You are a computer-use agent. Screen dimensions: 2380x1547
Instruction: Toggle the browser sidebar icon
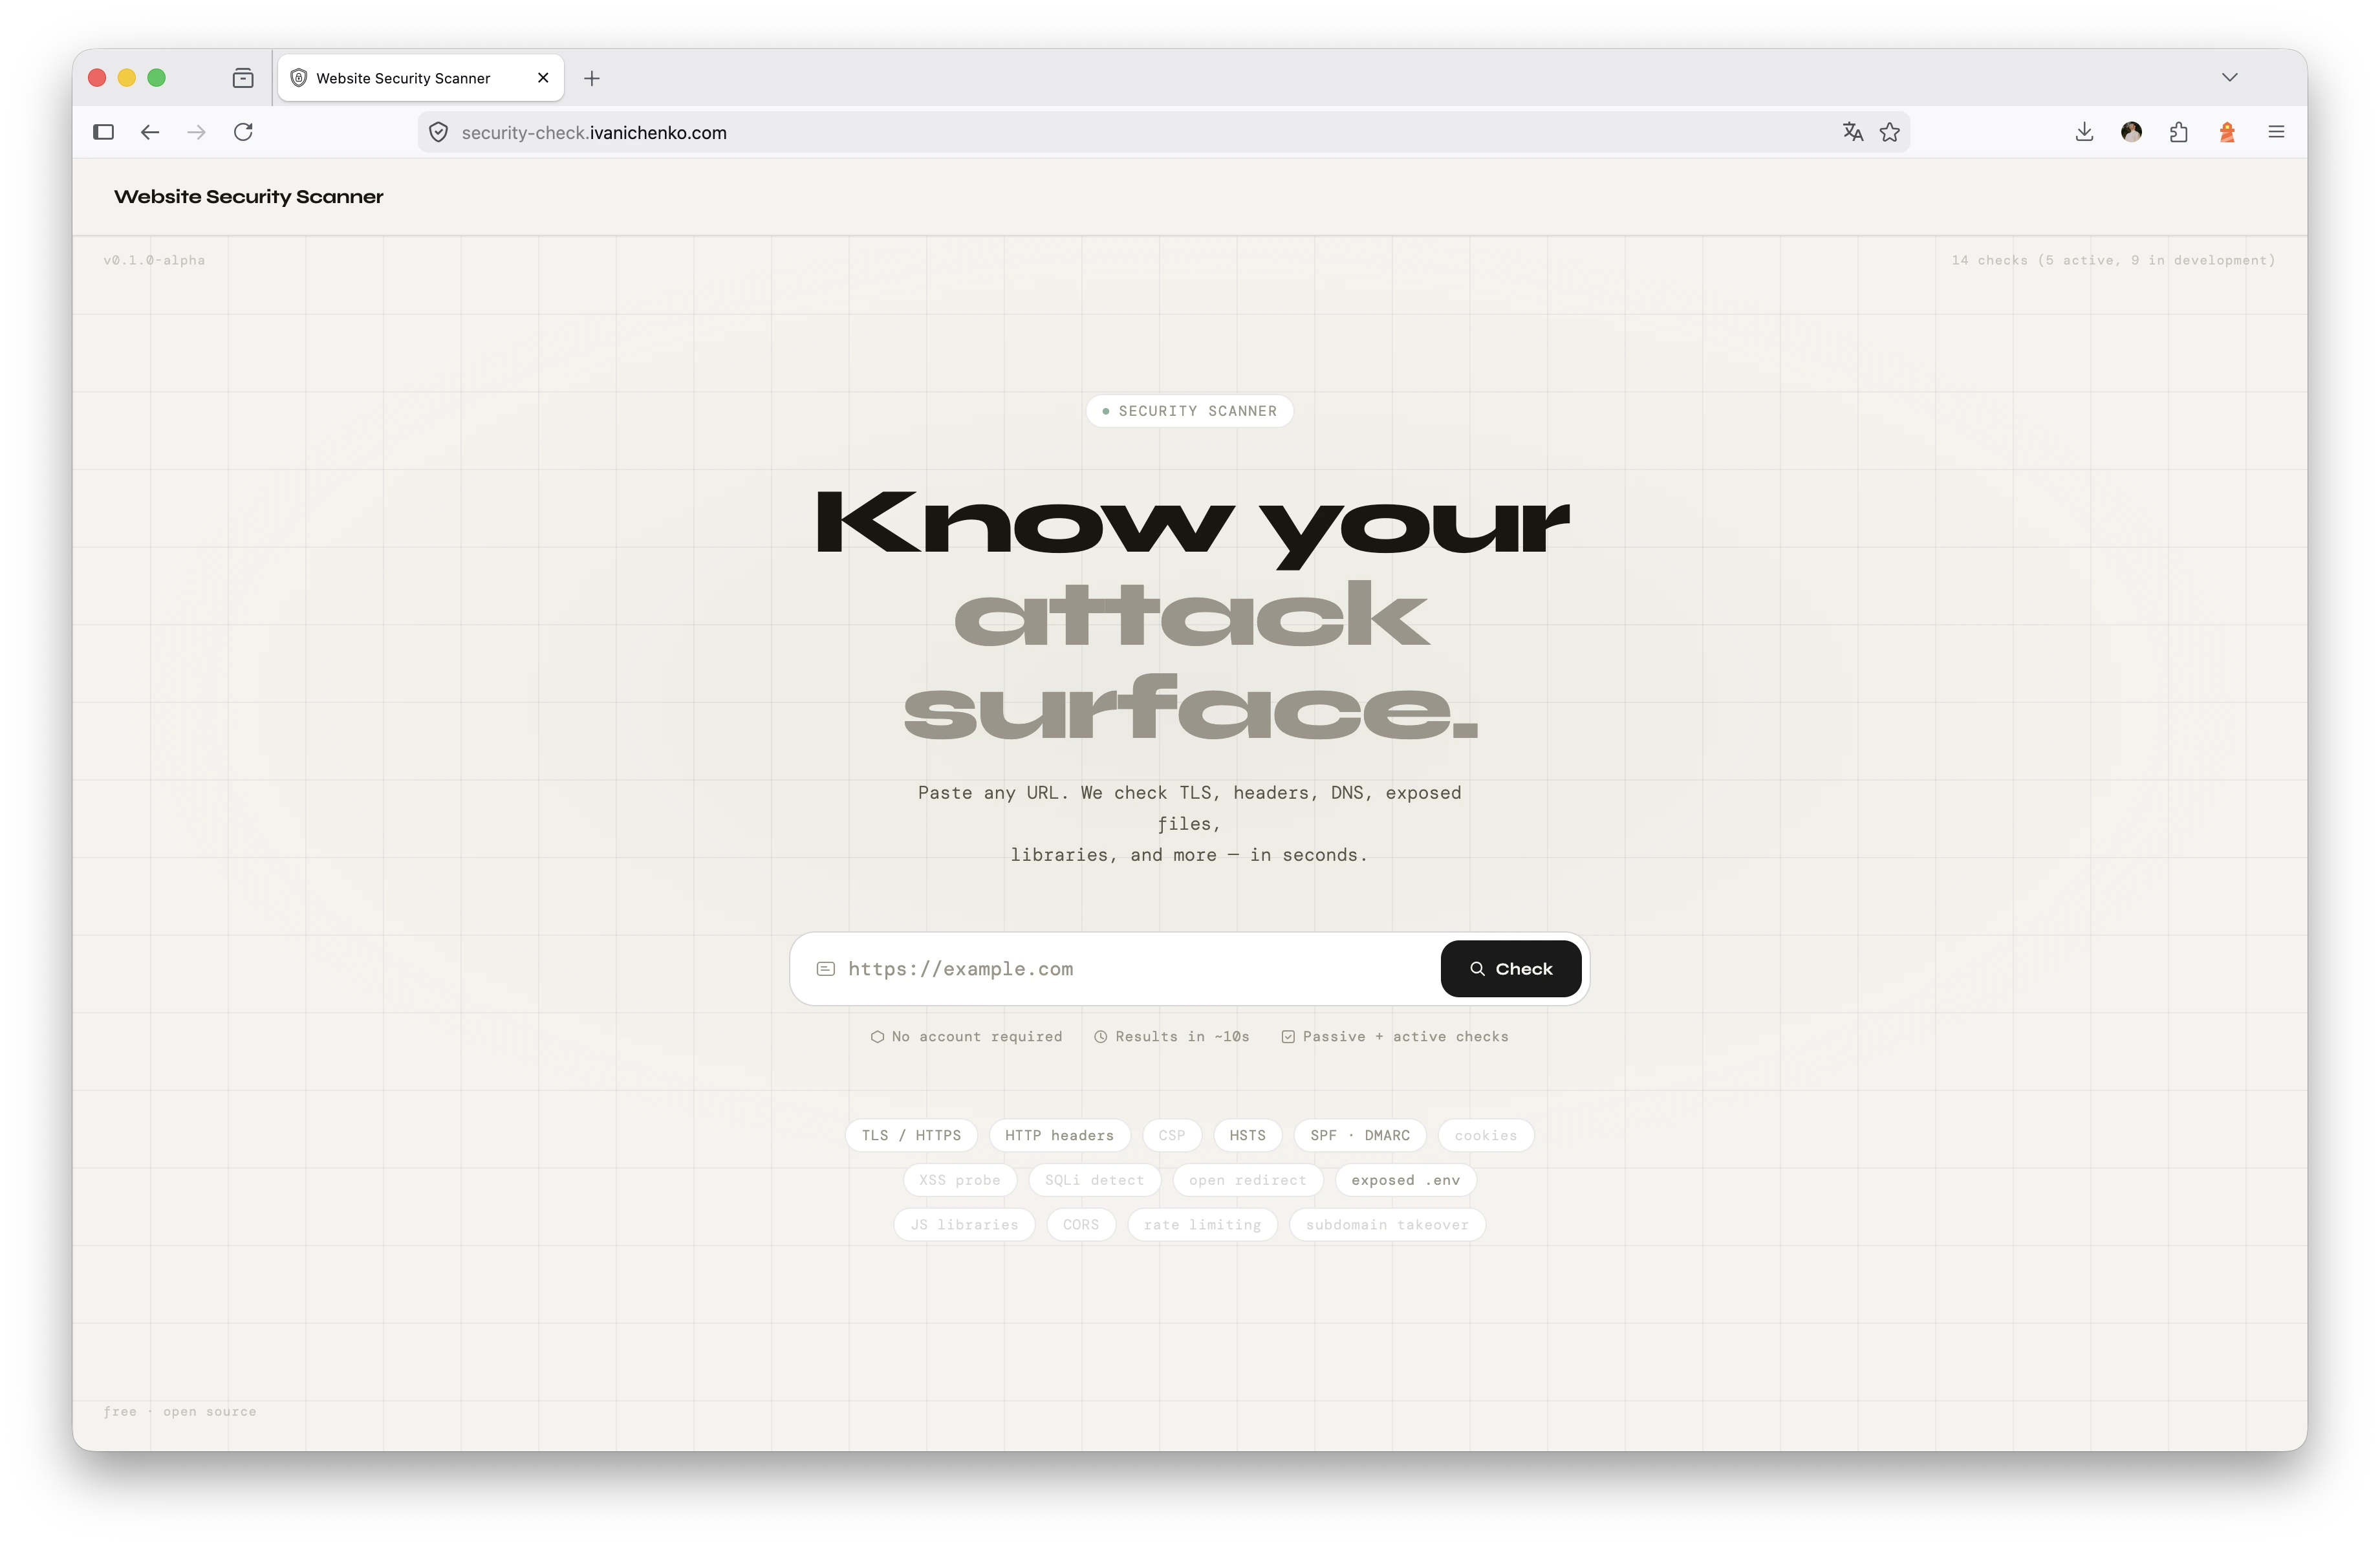click(103, 132)
